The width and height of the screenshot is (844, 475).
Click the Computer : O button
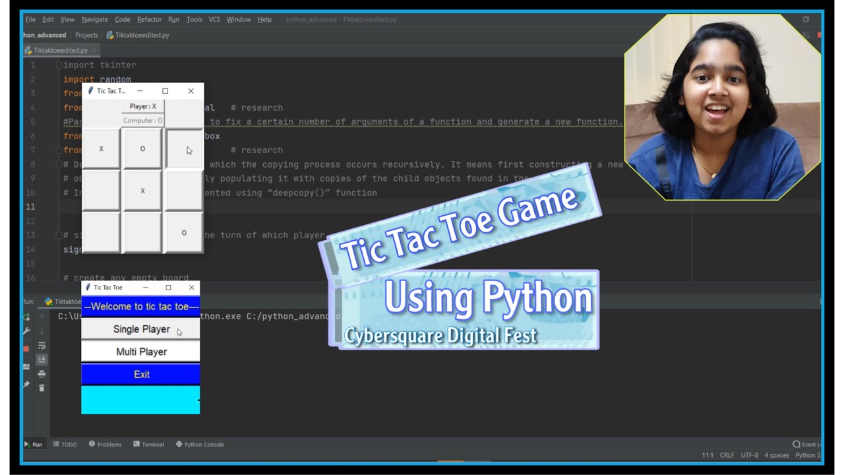142,120
